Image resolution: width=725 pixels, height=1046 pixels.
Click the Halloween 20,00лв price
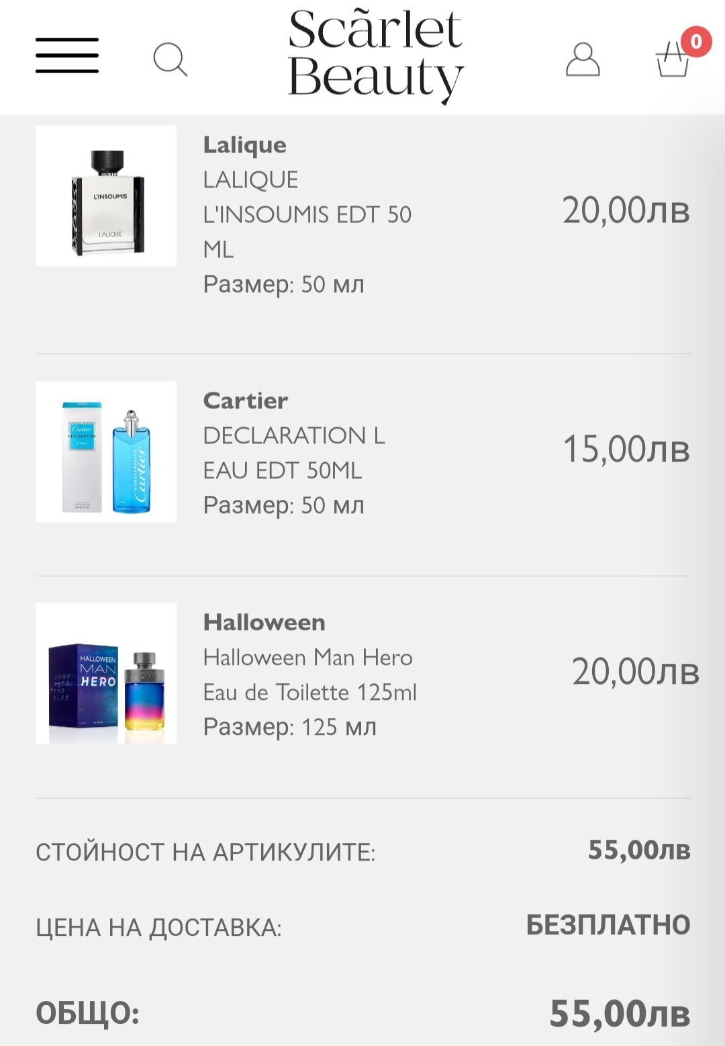pos(635,672)
